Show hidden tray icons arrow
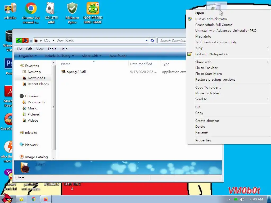The width and height of the screenshot is (271, 203). 229,199
